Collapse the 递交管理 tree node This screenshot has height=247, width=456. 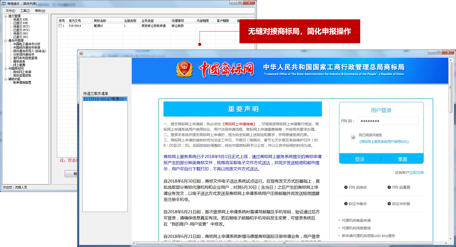coord(6,16)
